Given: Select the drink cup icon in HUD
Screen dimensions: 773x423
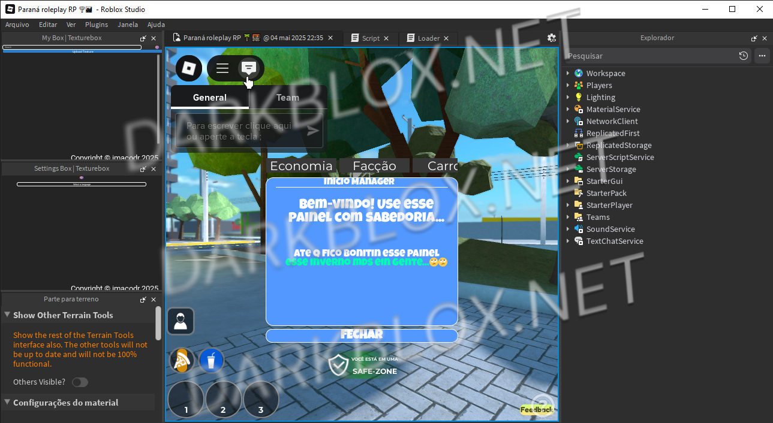Looking at the screenshot, I should [211, 361].
